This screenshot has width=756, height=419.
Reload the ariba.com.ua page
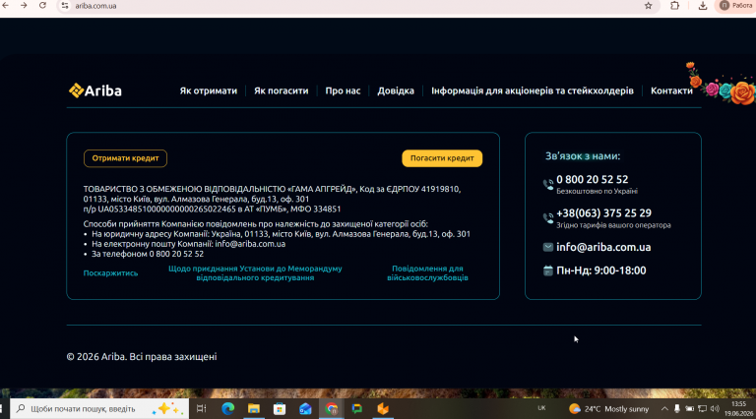pyautogui.click(x=42, y=5)
